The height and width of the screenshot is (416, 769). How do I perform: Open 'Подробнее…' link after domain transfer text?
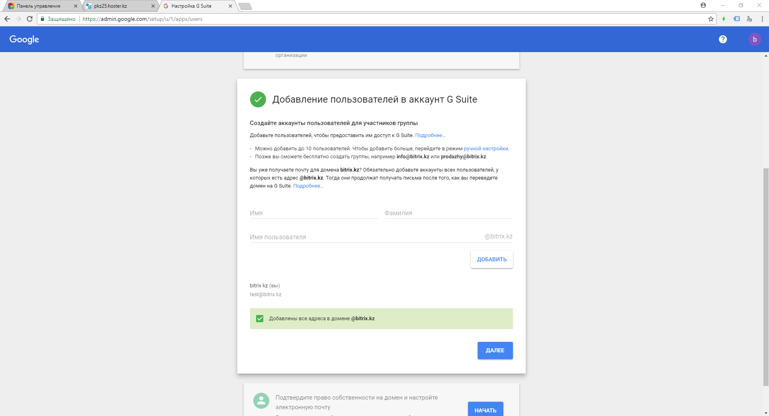(x=308, y=186)
